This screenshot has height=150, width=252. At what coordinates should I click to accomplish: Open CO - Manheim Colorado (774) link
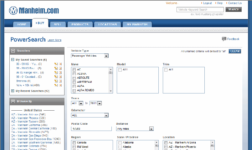coord(29,146)
